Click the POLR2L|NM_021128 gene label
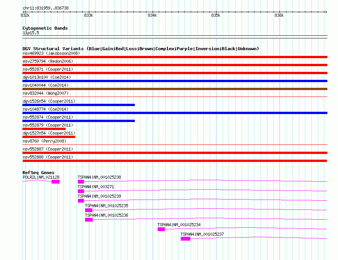This screenshot has width=338, height=260. pos(41,177)
